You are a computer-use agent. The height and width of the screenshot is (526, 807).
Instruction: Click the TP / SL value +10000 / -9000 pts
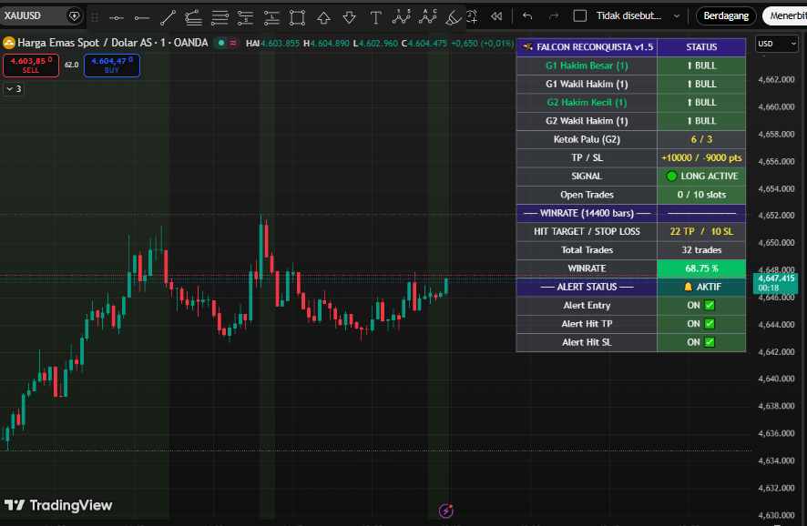[701, 158]
